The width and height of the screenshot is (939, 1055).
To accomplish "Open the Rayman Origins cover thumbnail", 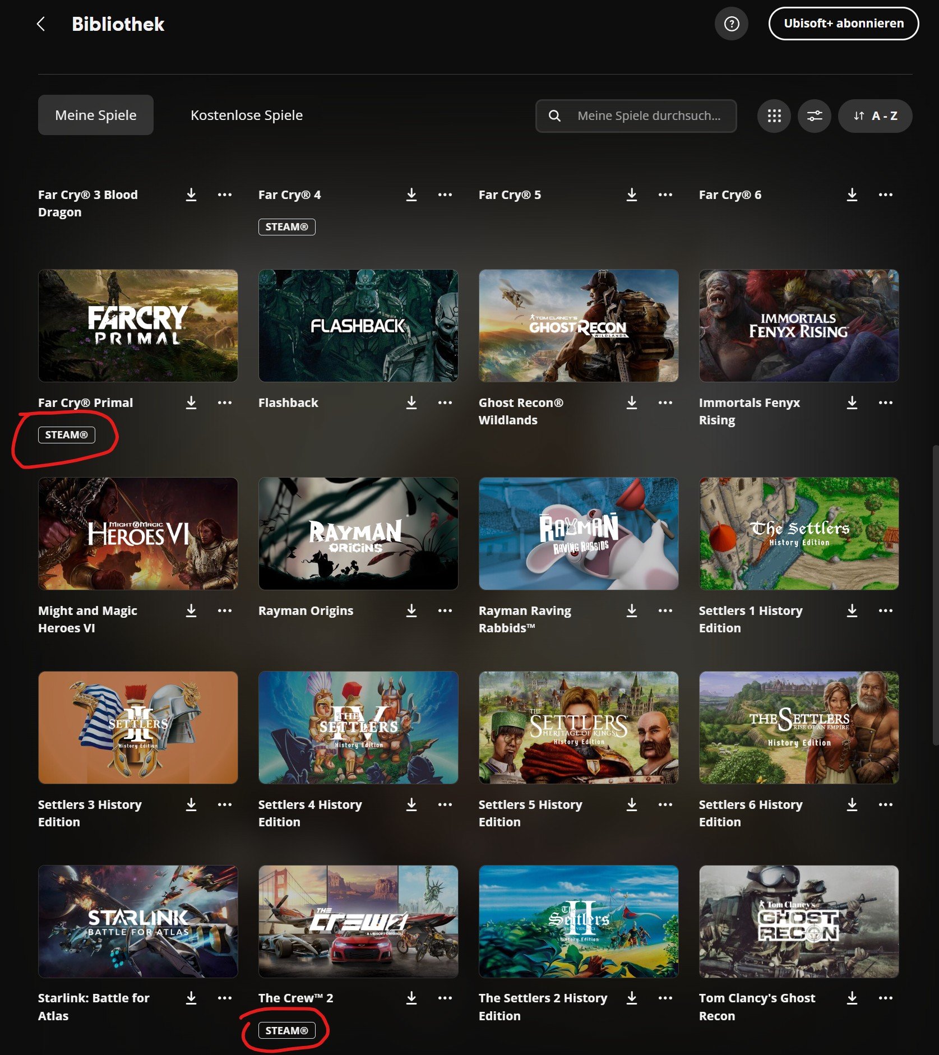I will pyautogui.click(x=358, y=534).
